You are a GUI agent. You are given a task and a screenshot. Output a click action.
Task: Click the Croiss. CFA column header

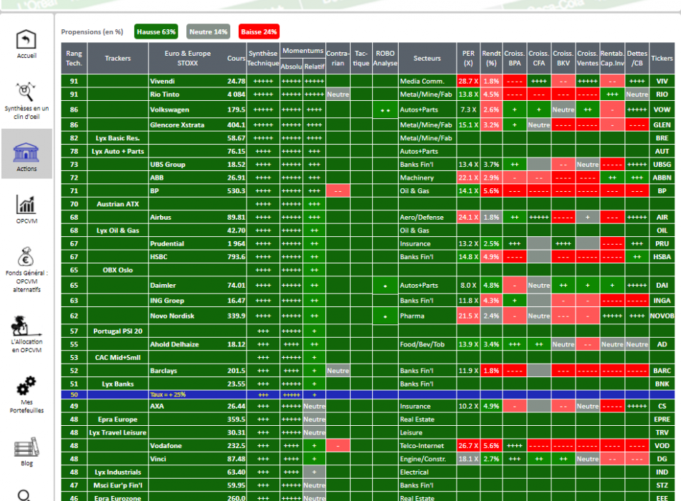click(539, 58)
